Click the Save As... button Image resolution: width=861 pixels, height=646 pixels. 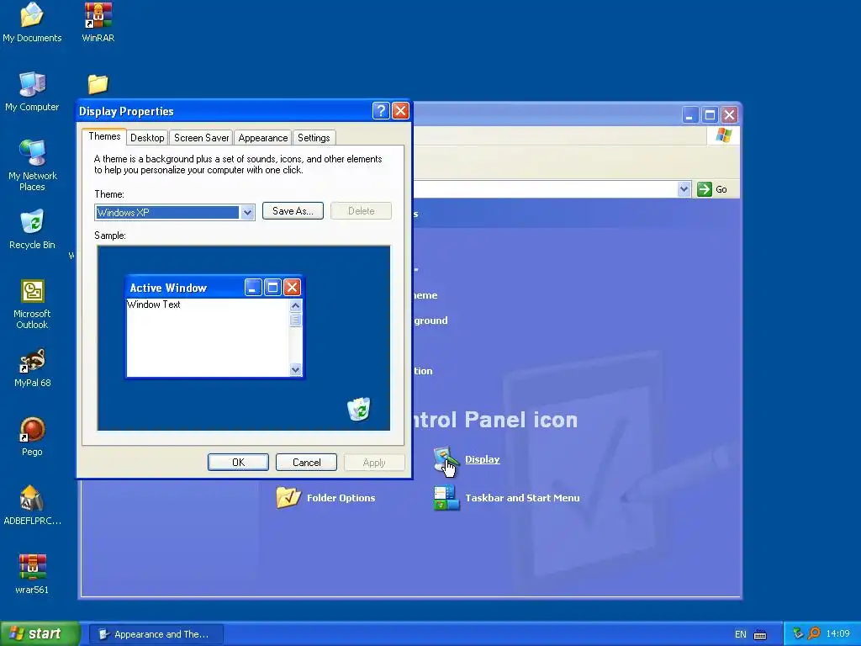click(293, 211)
